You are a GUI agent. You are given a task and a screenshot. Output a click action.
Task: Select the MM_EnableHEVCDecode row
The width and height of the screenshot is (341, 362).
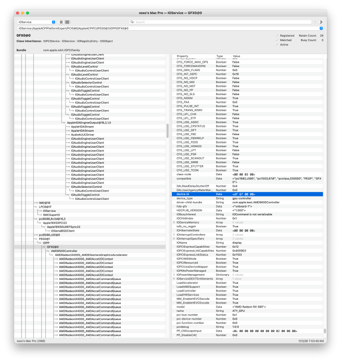pyautogui.click(x=247, y=299)
